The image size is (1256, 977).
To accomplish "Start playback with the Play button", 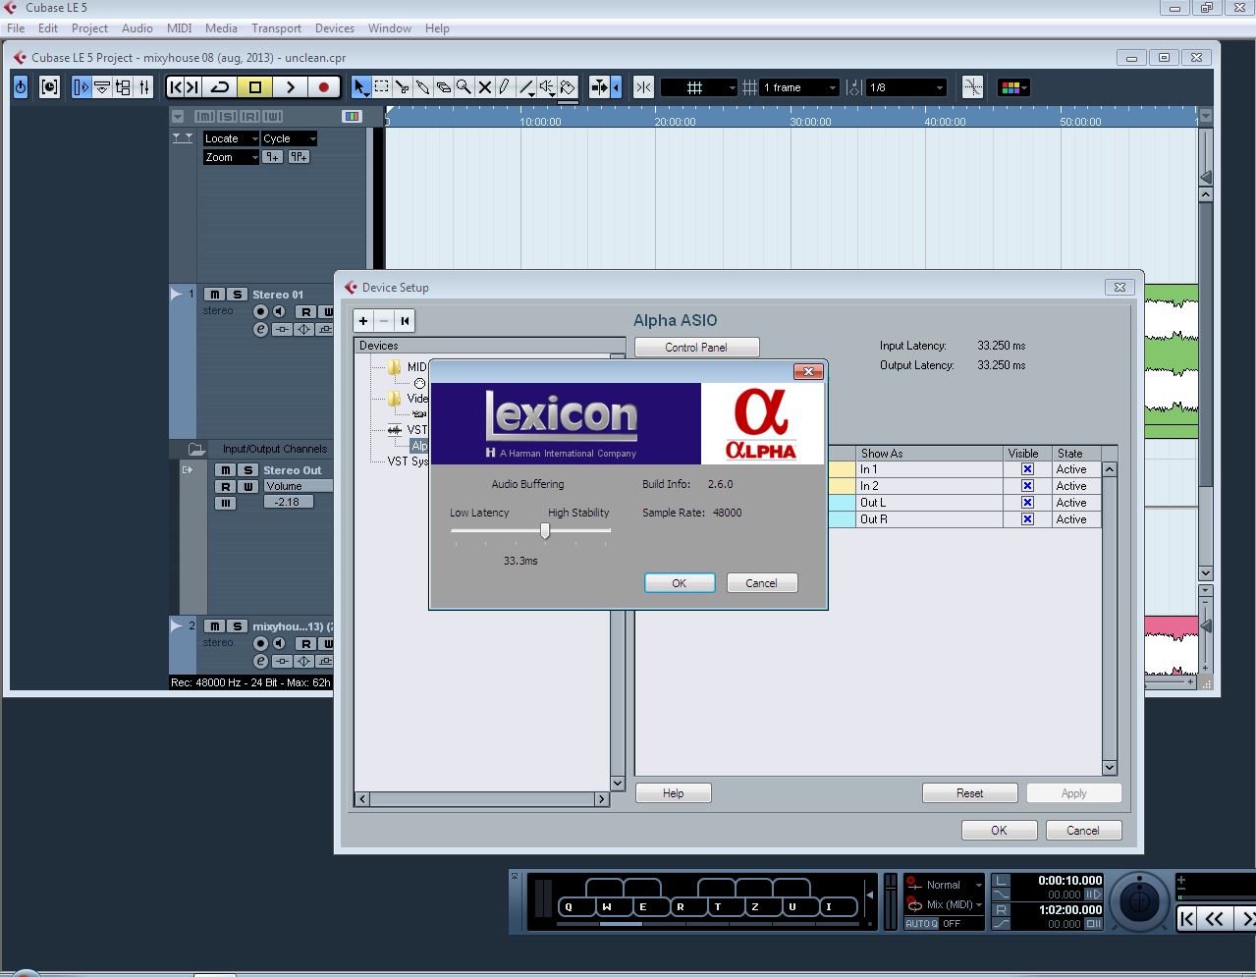I will pyautogui.click(x=290, y=87).
